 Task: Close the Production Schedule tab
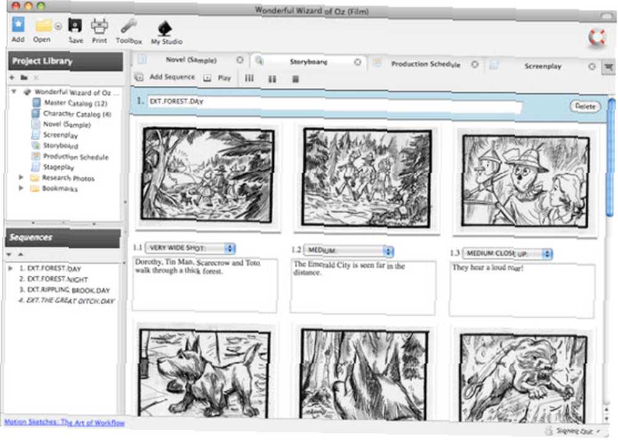(x=475, y=64)
